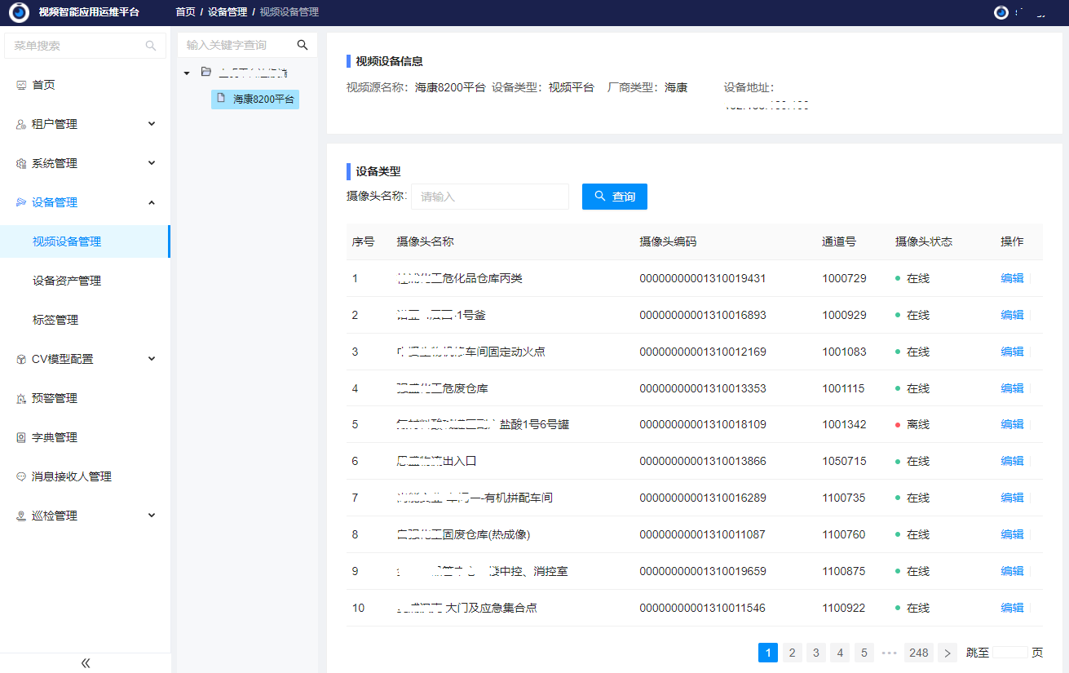Click the folder icon in device tree
The image size is (1069, 673).
pyautogui.click(x=206, y=72)
